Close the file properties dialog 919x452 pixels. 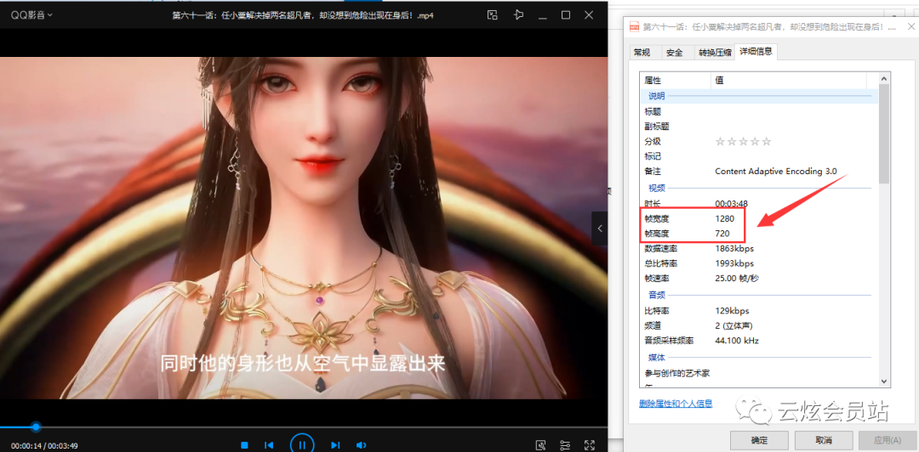910,27
